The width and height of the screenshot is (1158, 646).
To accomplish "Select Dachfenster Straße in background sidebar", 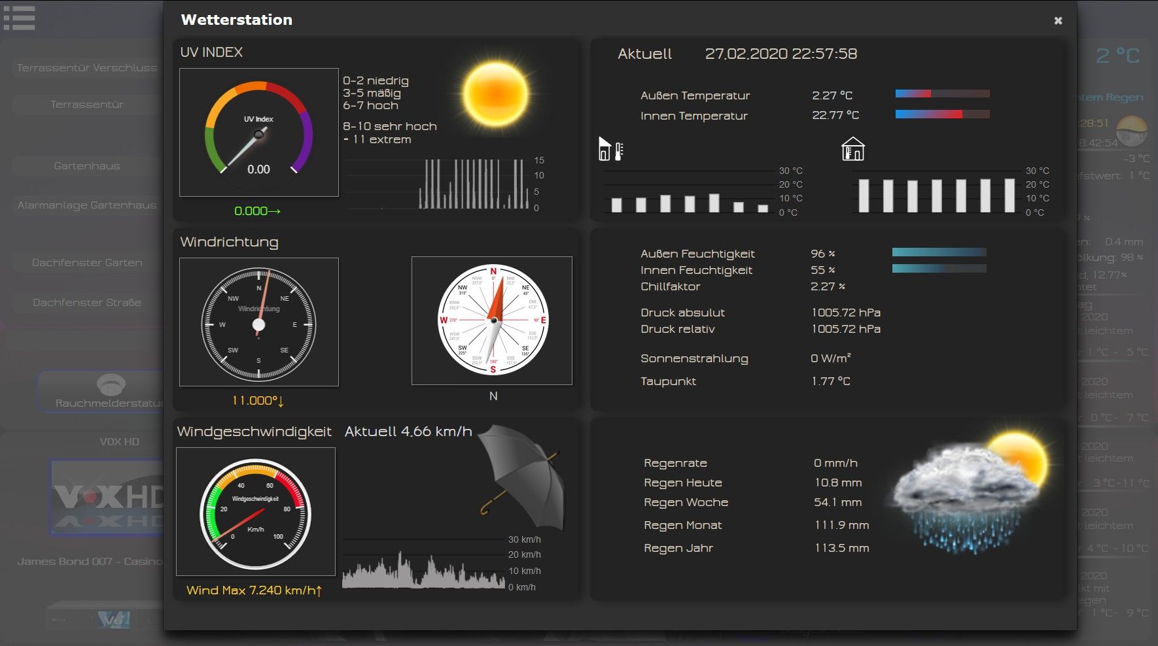I will pos(87,303).
